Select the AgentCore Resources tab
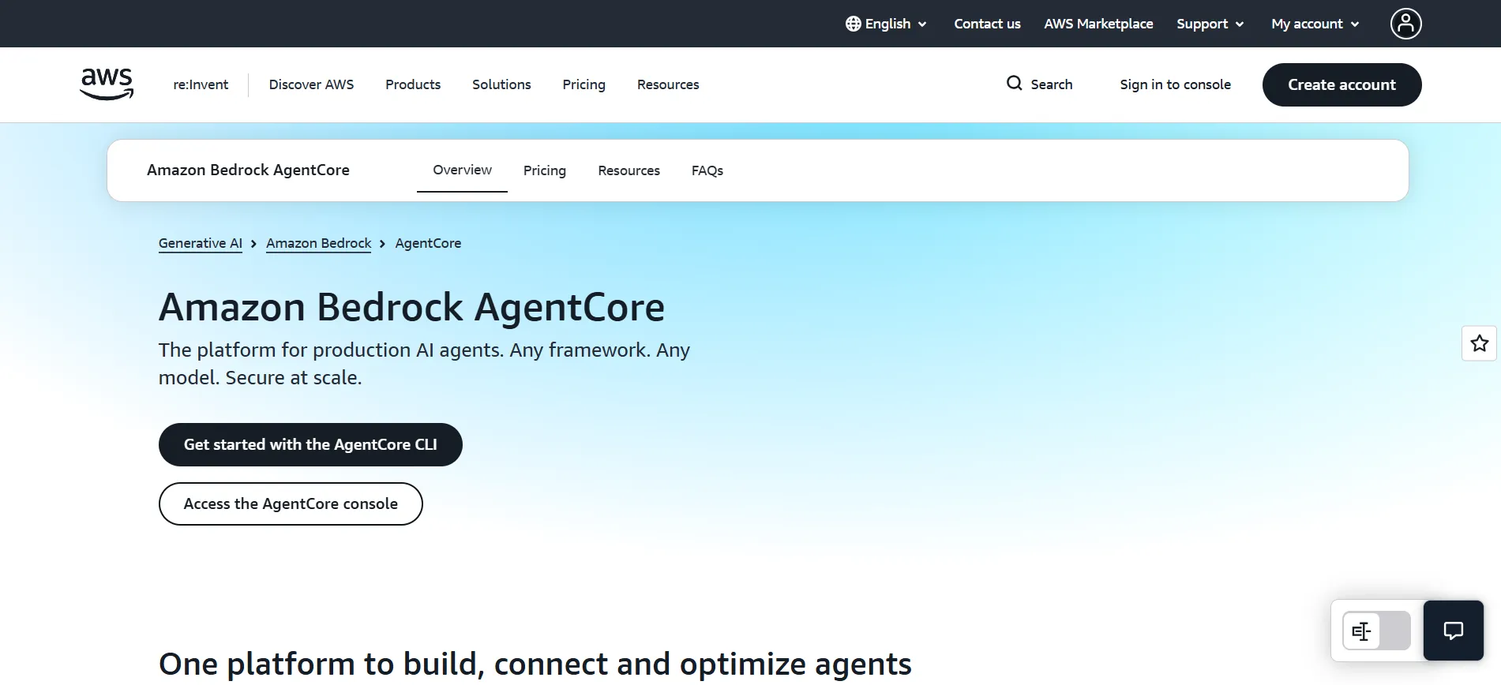Image resolution: width=1501 pixels, height=685 pixels. pos(629,170)
